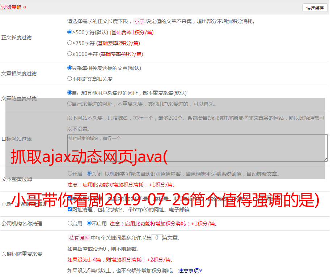Toggle the 网址清理 checkbox
The image size is (330, 277).
point(70,209)
